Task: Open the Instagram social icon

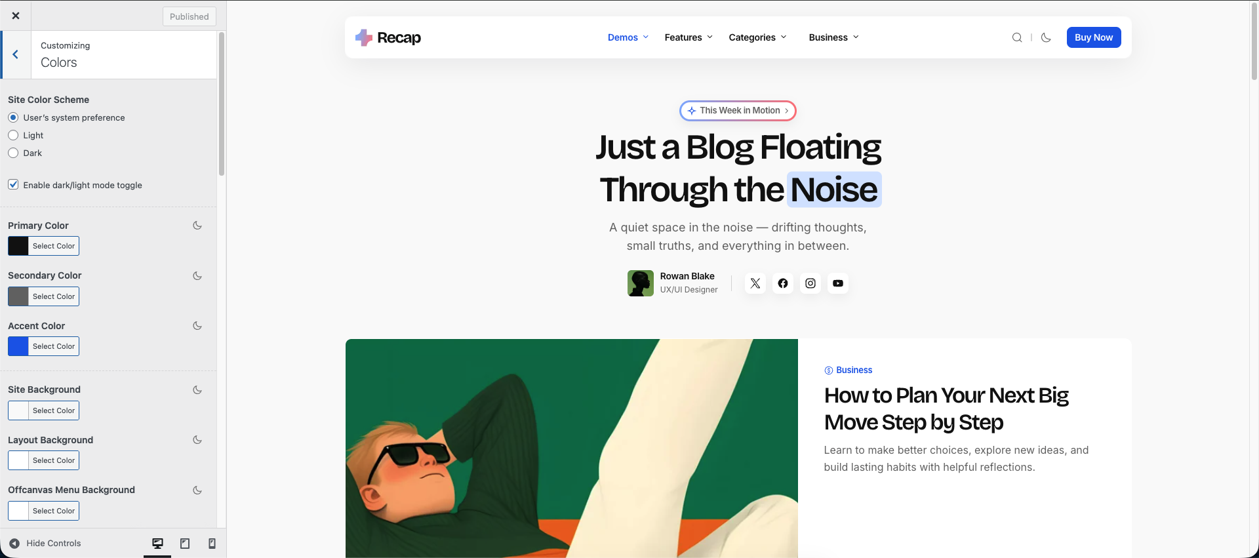Action: click(810, 283)
